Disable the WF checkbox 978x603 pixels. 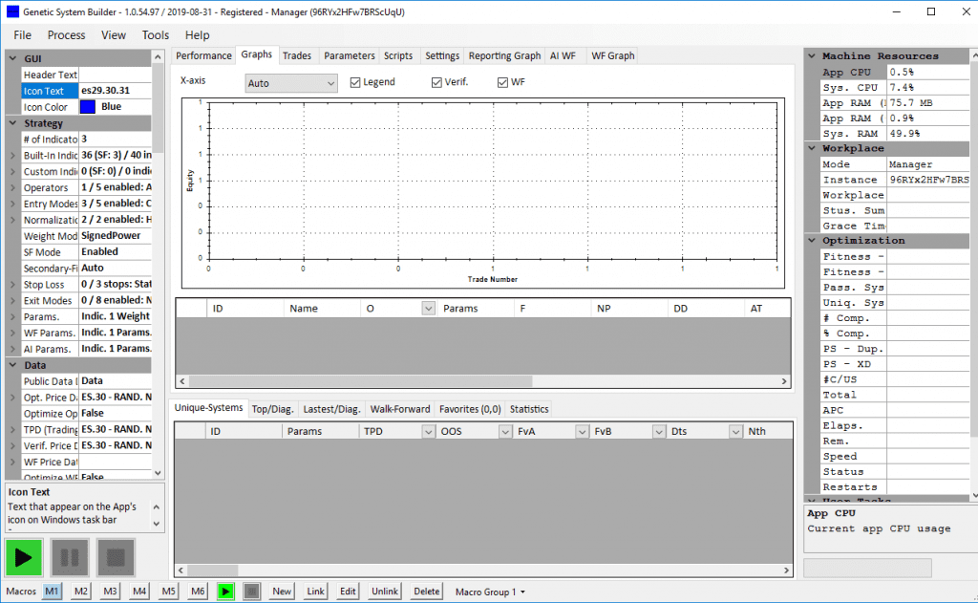502,83
